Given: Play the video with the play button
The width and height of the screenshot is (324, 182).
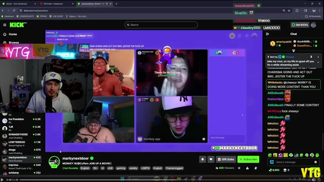Looking at the screenshot, I should pos(2,180).
